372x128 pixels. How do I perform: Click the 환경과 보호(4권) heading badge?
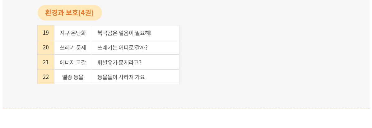pos(70,13)
